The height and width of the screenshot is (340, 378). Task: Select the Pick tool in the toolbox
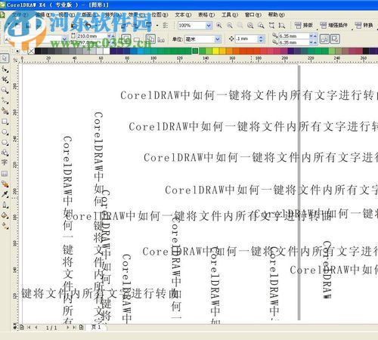point(5,58)
